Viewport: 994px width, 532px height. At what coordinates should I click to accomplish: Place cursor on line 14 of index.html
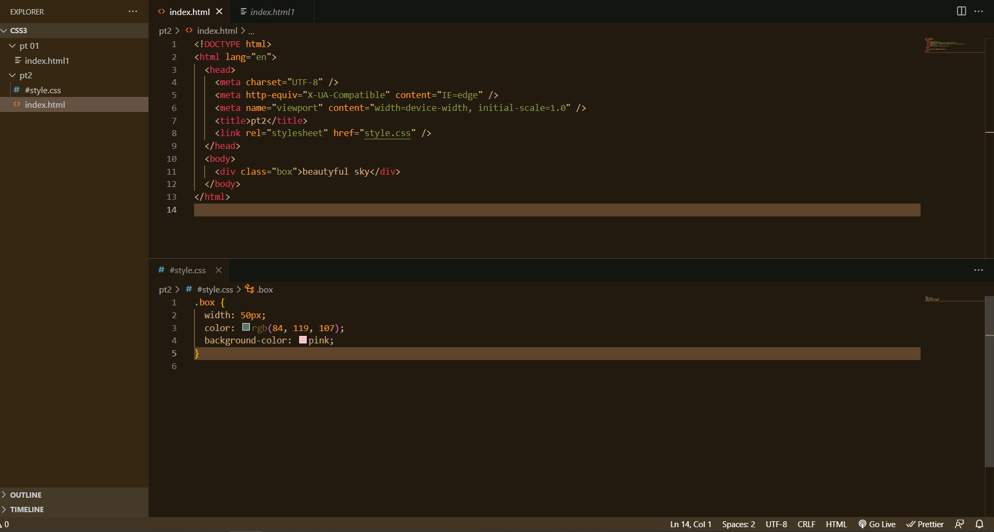click(557, 210)
